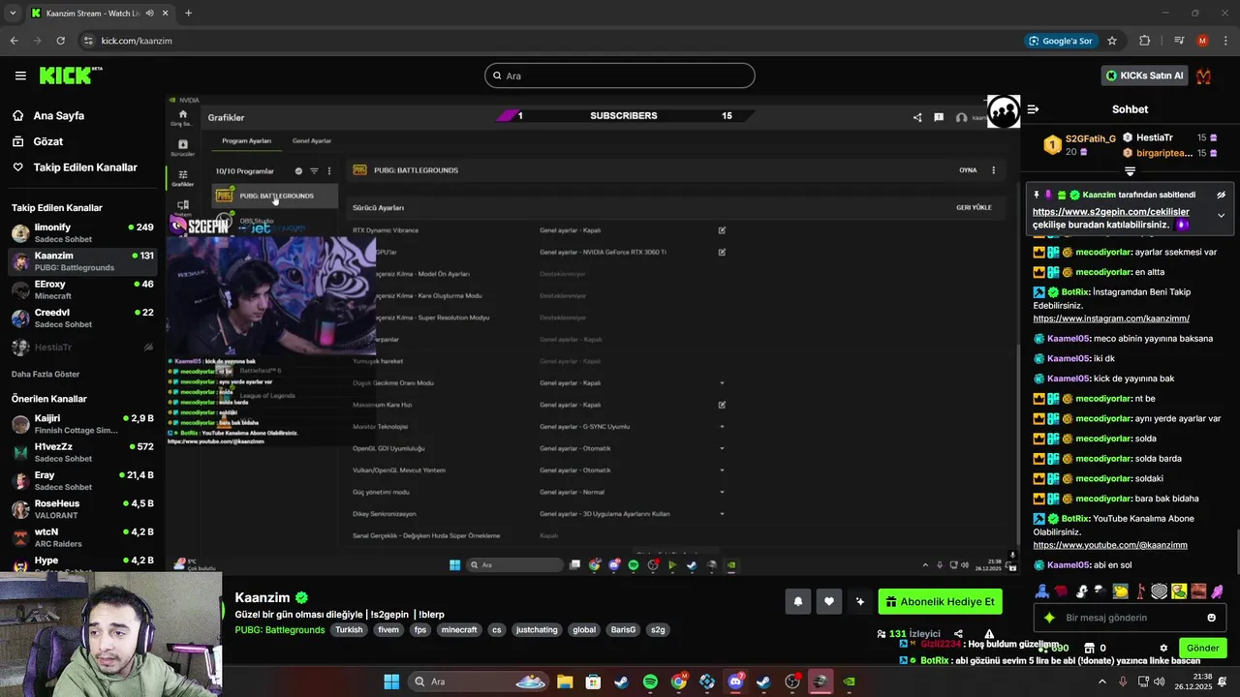Open EEroxy channel in sidebar
The width and height of the screenshot is (1240, 697).
click(82, 289)
